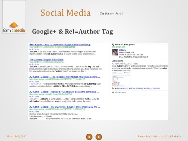Click the blindfiveyearold.com/how-to-implement-rel-author URL
The height and width of the screenshot is (141, 188).
52,47
